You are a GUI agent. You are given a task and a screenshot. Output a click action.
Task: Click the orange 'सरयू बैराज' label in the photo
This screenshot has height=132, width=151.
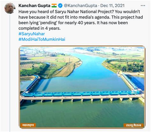(x=133, y=125)
